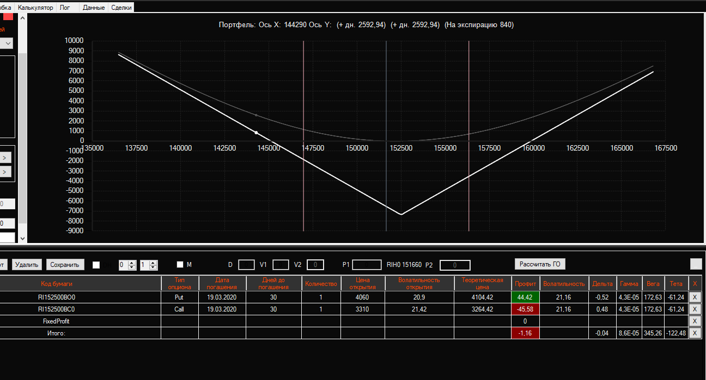Click the Дельта column header

[602, 283]
